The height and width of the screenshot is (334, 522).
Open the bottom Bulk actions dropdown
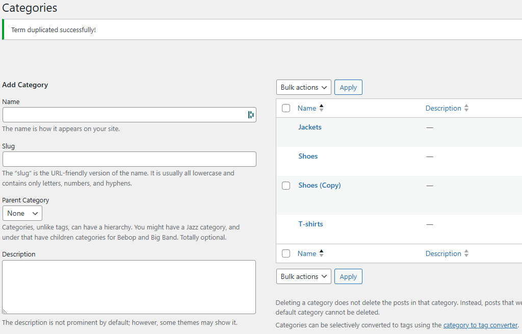pos(303,276)
